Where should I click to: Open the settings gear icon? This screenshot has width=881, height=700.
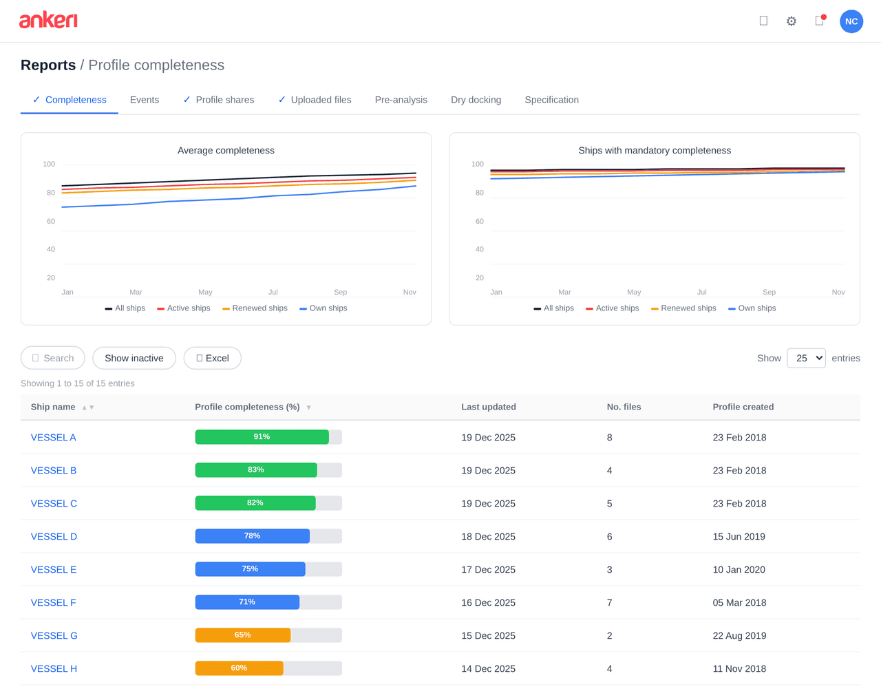[x=791, y=21]
